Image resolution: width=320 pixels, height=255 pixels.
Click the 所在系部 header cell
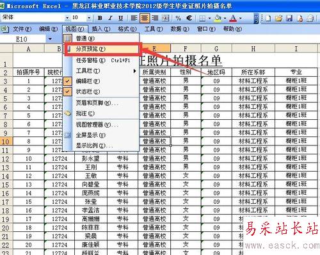coord(253,72)
